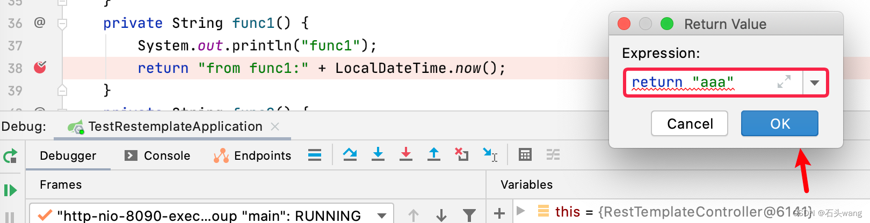870x223 pixels.
Task: Open the expression history dropdown arrow
Action: tap(815, 83)
